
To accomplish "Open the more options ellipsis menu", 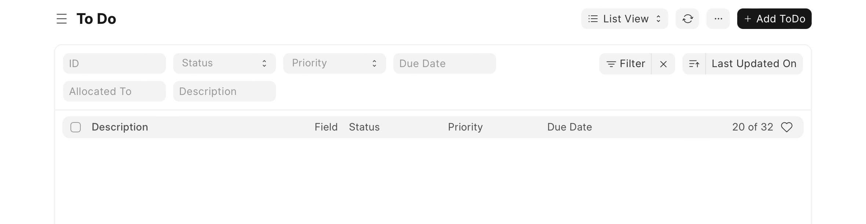I will tap(718, 19).
